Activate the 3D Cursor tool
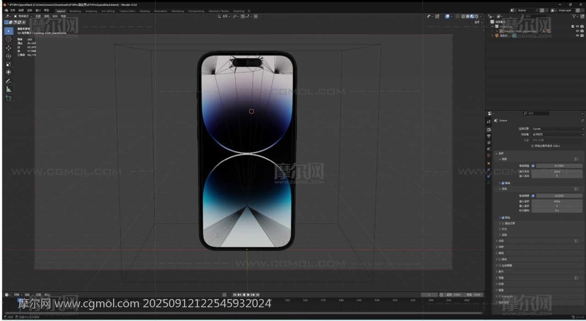This screenshot has width=586, height=321. (x=9, y=39)
